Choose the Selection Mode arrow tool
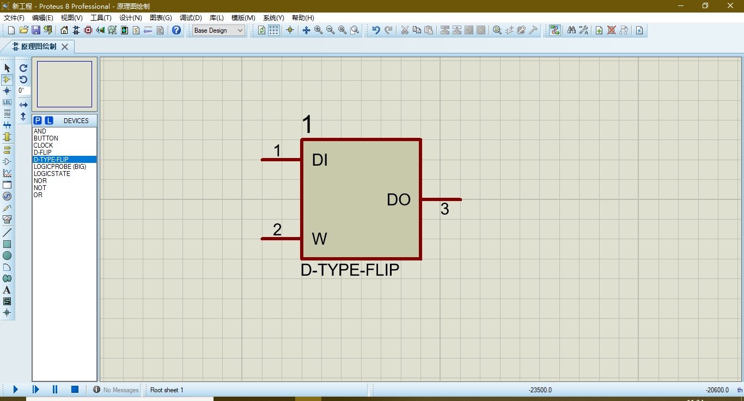Image resolution: width=744 pixels, height=401 pixels. [7, 68]
